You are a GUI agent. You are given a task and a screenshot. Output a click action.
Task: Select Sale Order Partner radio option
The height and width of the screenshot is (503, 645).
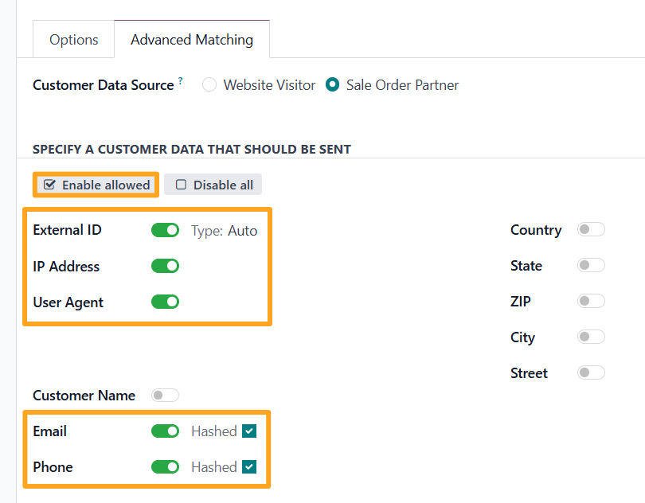pyautogui.click(x=333, y=85)
